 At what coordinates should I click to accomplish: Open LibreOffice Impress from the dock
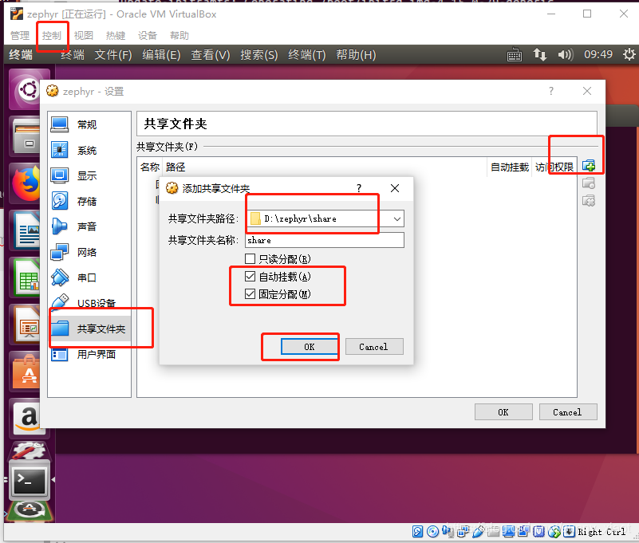(x=27, y=325)
